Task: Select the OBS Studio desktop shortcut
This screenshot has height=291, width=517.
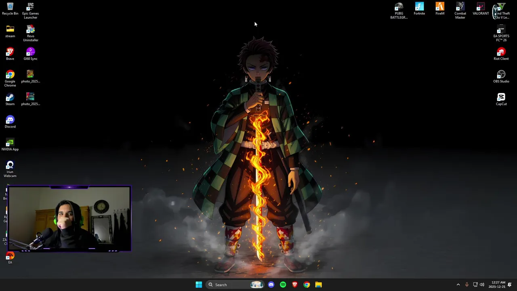Action: coord(501,77)
